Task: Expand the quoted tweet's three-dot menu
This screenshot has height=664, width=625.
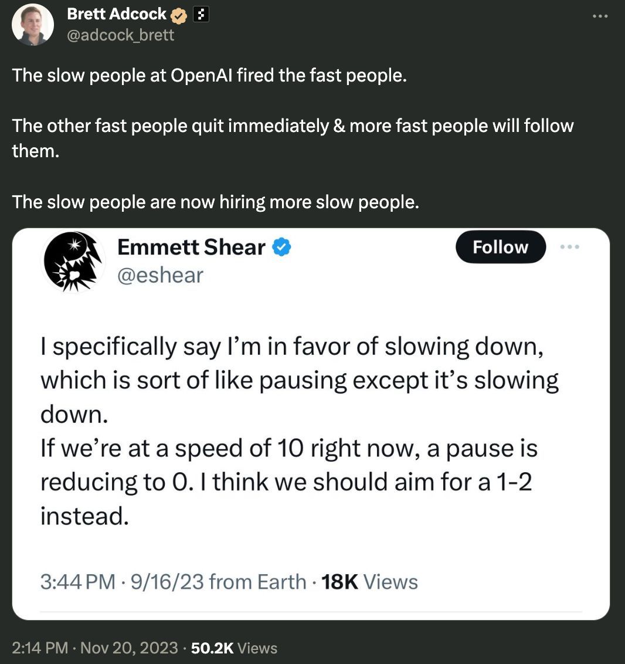Action: tap(569, 248)
